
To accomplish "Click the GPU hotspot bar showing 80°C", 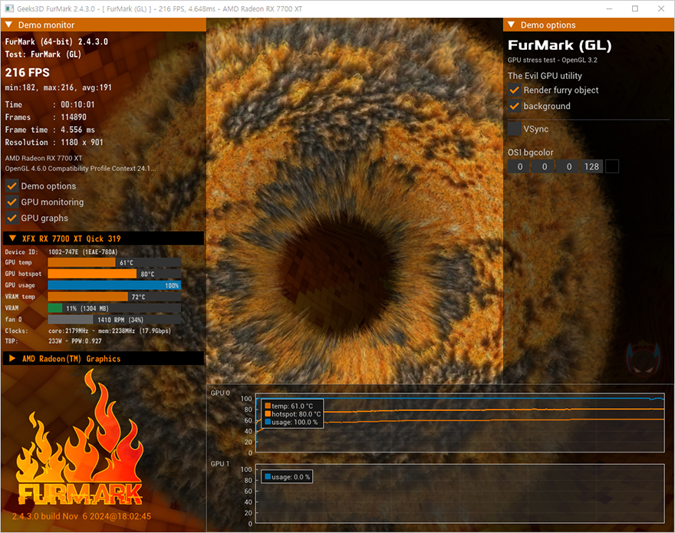I will point(114,274).
